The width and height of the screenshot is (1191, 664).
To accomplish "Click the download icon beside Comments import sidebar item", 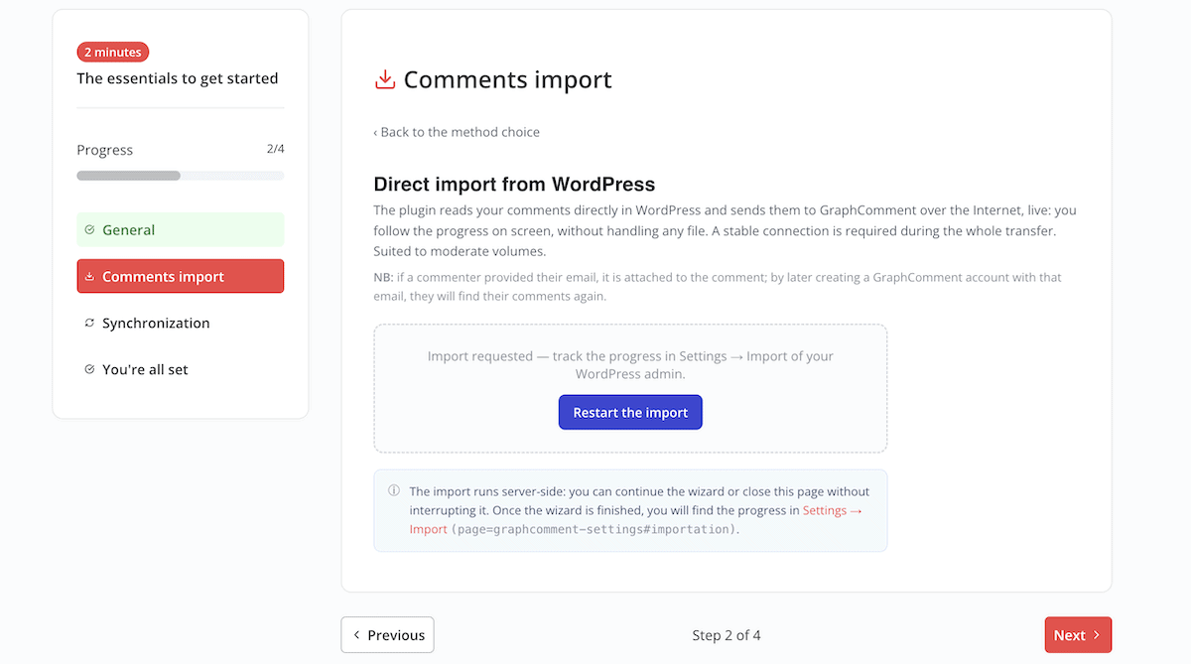I will click(x=89, y=277).
